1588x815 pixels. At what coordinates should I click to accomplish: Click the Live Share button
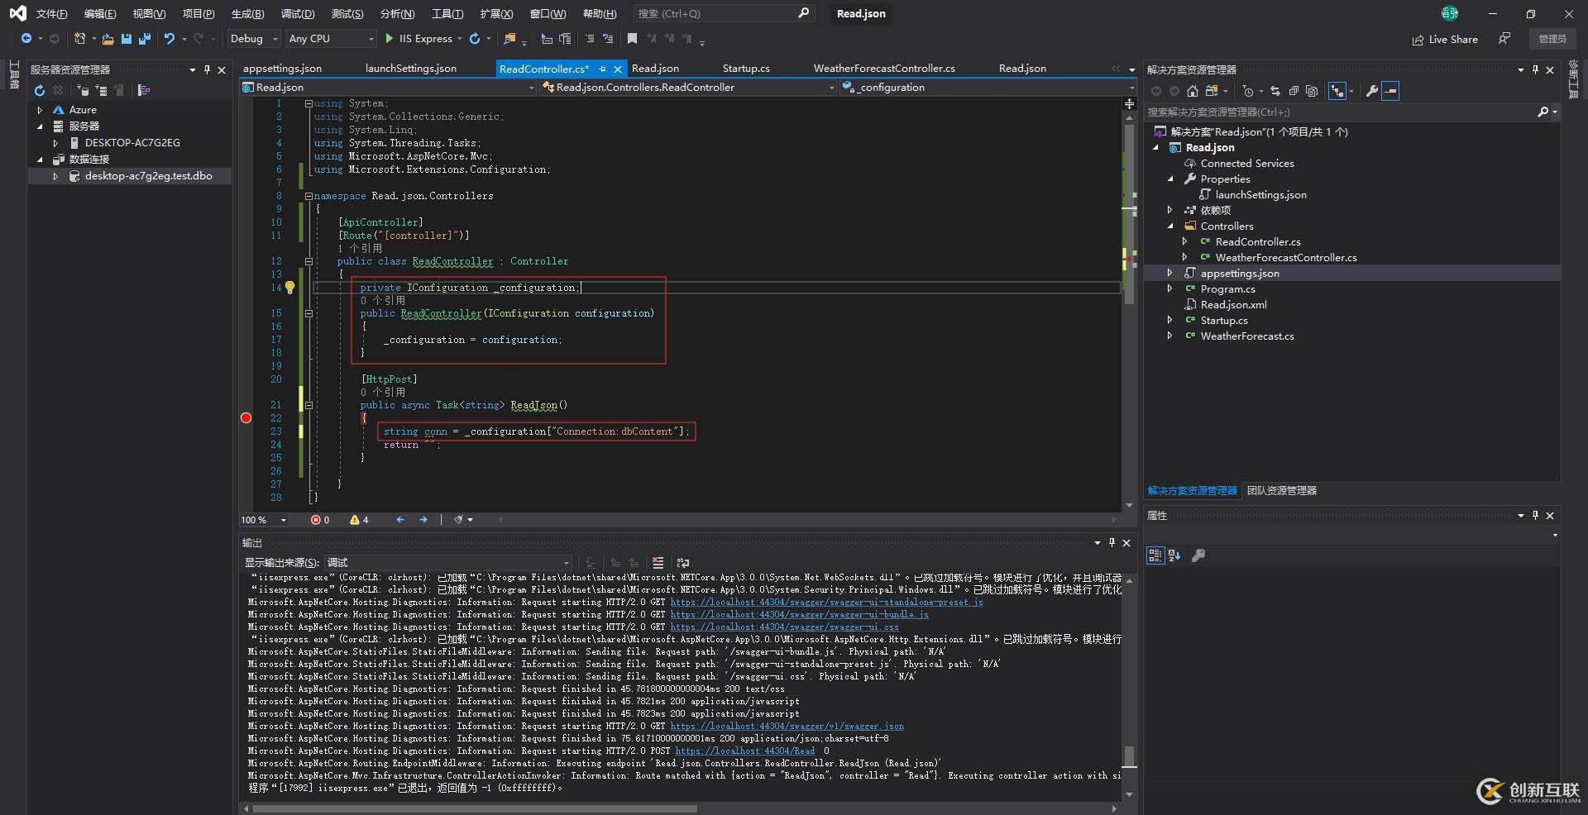pos(1445,39)
